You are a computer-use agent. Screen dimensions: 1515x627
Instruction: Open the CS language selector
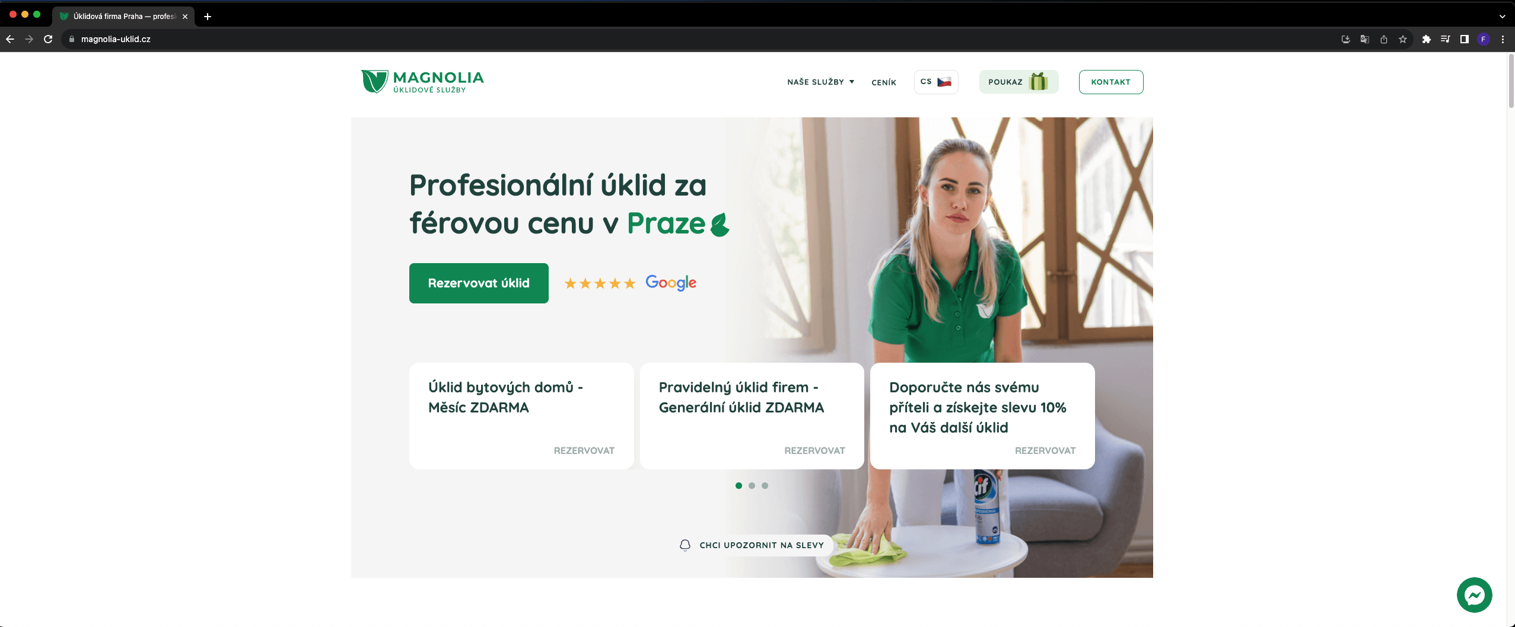point(936,82)
